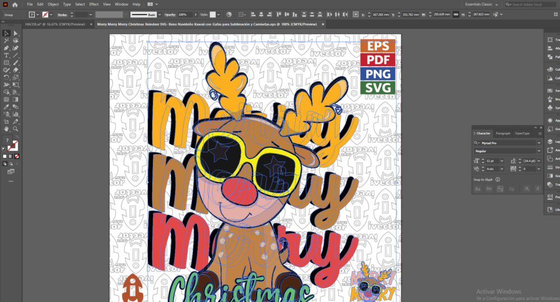
Task: Open Edit Toolbar three dots
Action: [11, 181]
